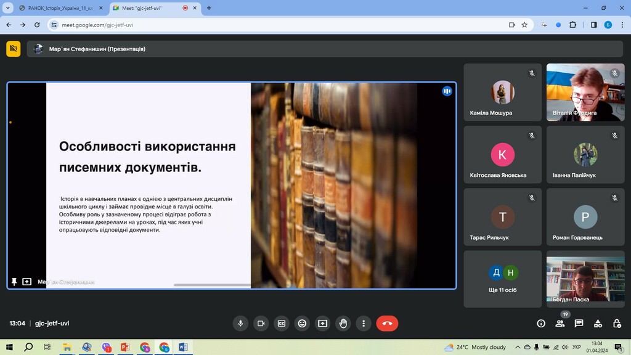Viewport: 631px width, 355px height.
Task: Toggle the camera on or off
Action: click(261, 324)
